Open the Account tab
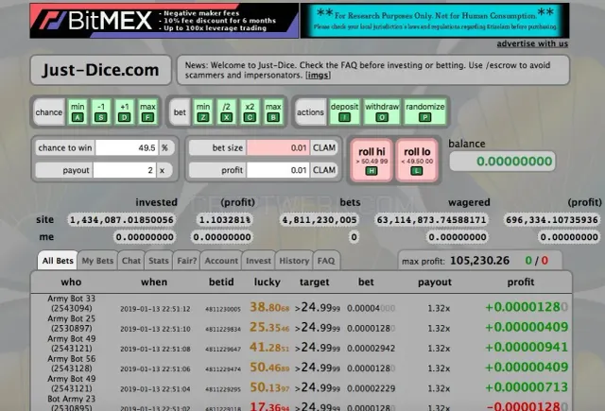 (221, 261)
